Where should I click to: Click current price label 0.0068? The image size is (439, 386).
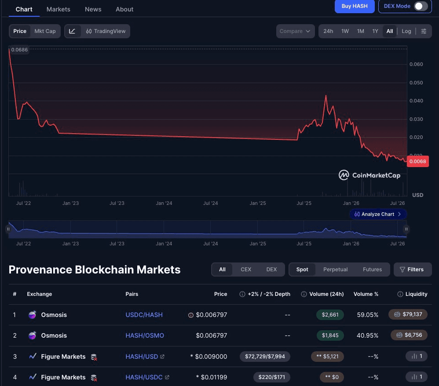click(x=417, y=161)
